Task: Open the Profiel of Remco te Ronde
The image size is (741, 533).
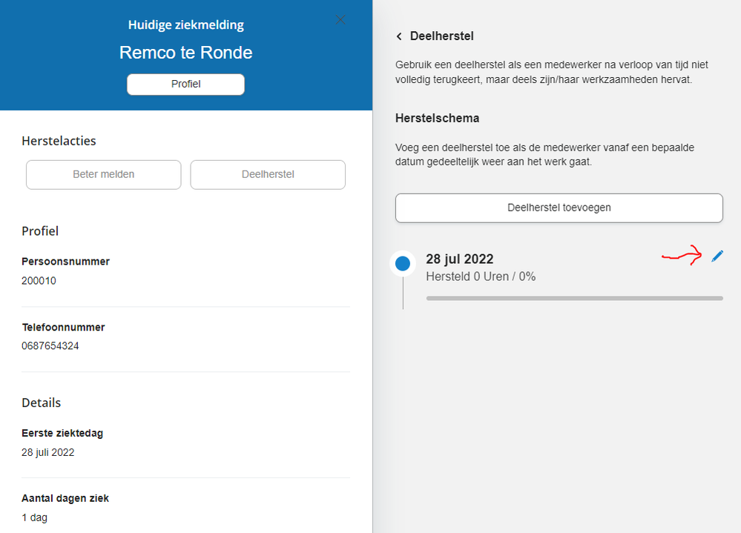Action: (x=185, y=84)
